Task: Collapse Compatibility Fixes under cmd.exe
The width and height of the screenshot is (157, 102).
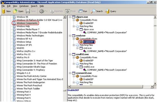Action: tap(74, 39)
